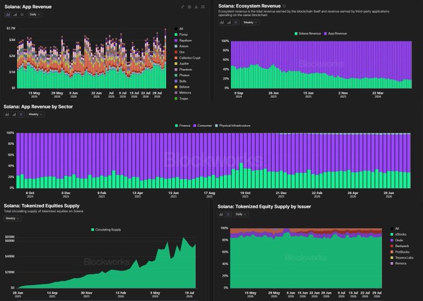Select cumulative view in Ecosystem Revenue panel
423x301 pixels.
(229, 22)
